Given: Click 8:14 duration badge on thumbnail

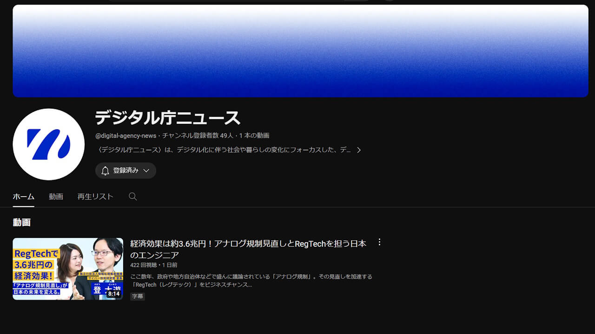Looking at the screenshot, I should [114, 294].
